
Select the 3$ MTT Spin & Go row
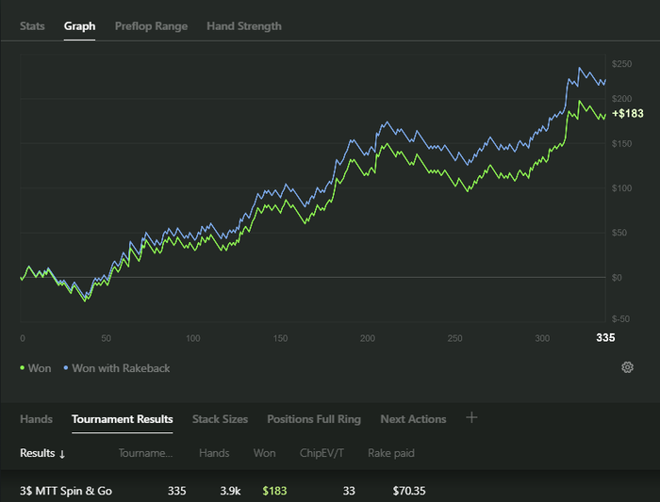coord(66,491)
